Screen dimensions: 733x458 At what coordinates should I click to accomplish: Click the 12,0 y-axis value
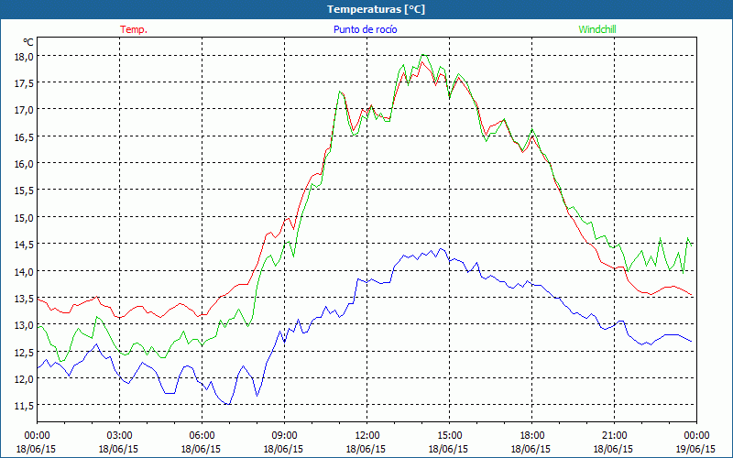25,378
